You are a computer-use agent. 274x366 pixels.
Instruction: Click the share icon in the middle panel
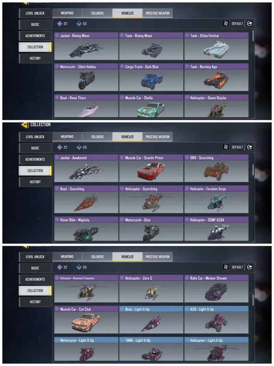(x=250, y=147)
